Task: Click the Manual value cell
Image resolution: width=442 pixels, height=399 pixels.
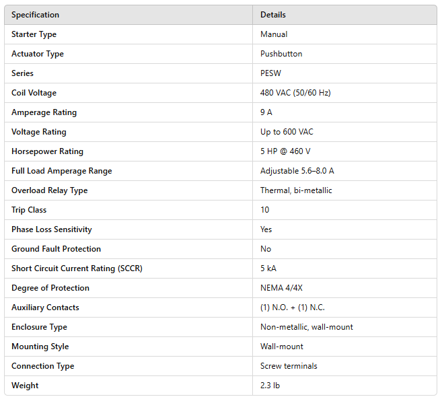Action: [274, 34]
